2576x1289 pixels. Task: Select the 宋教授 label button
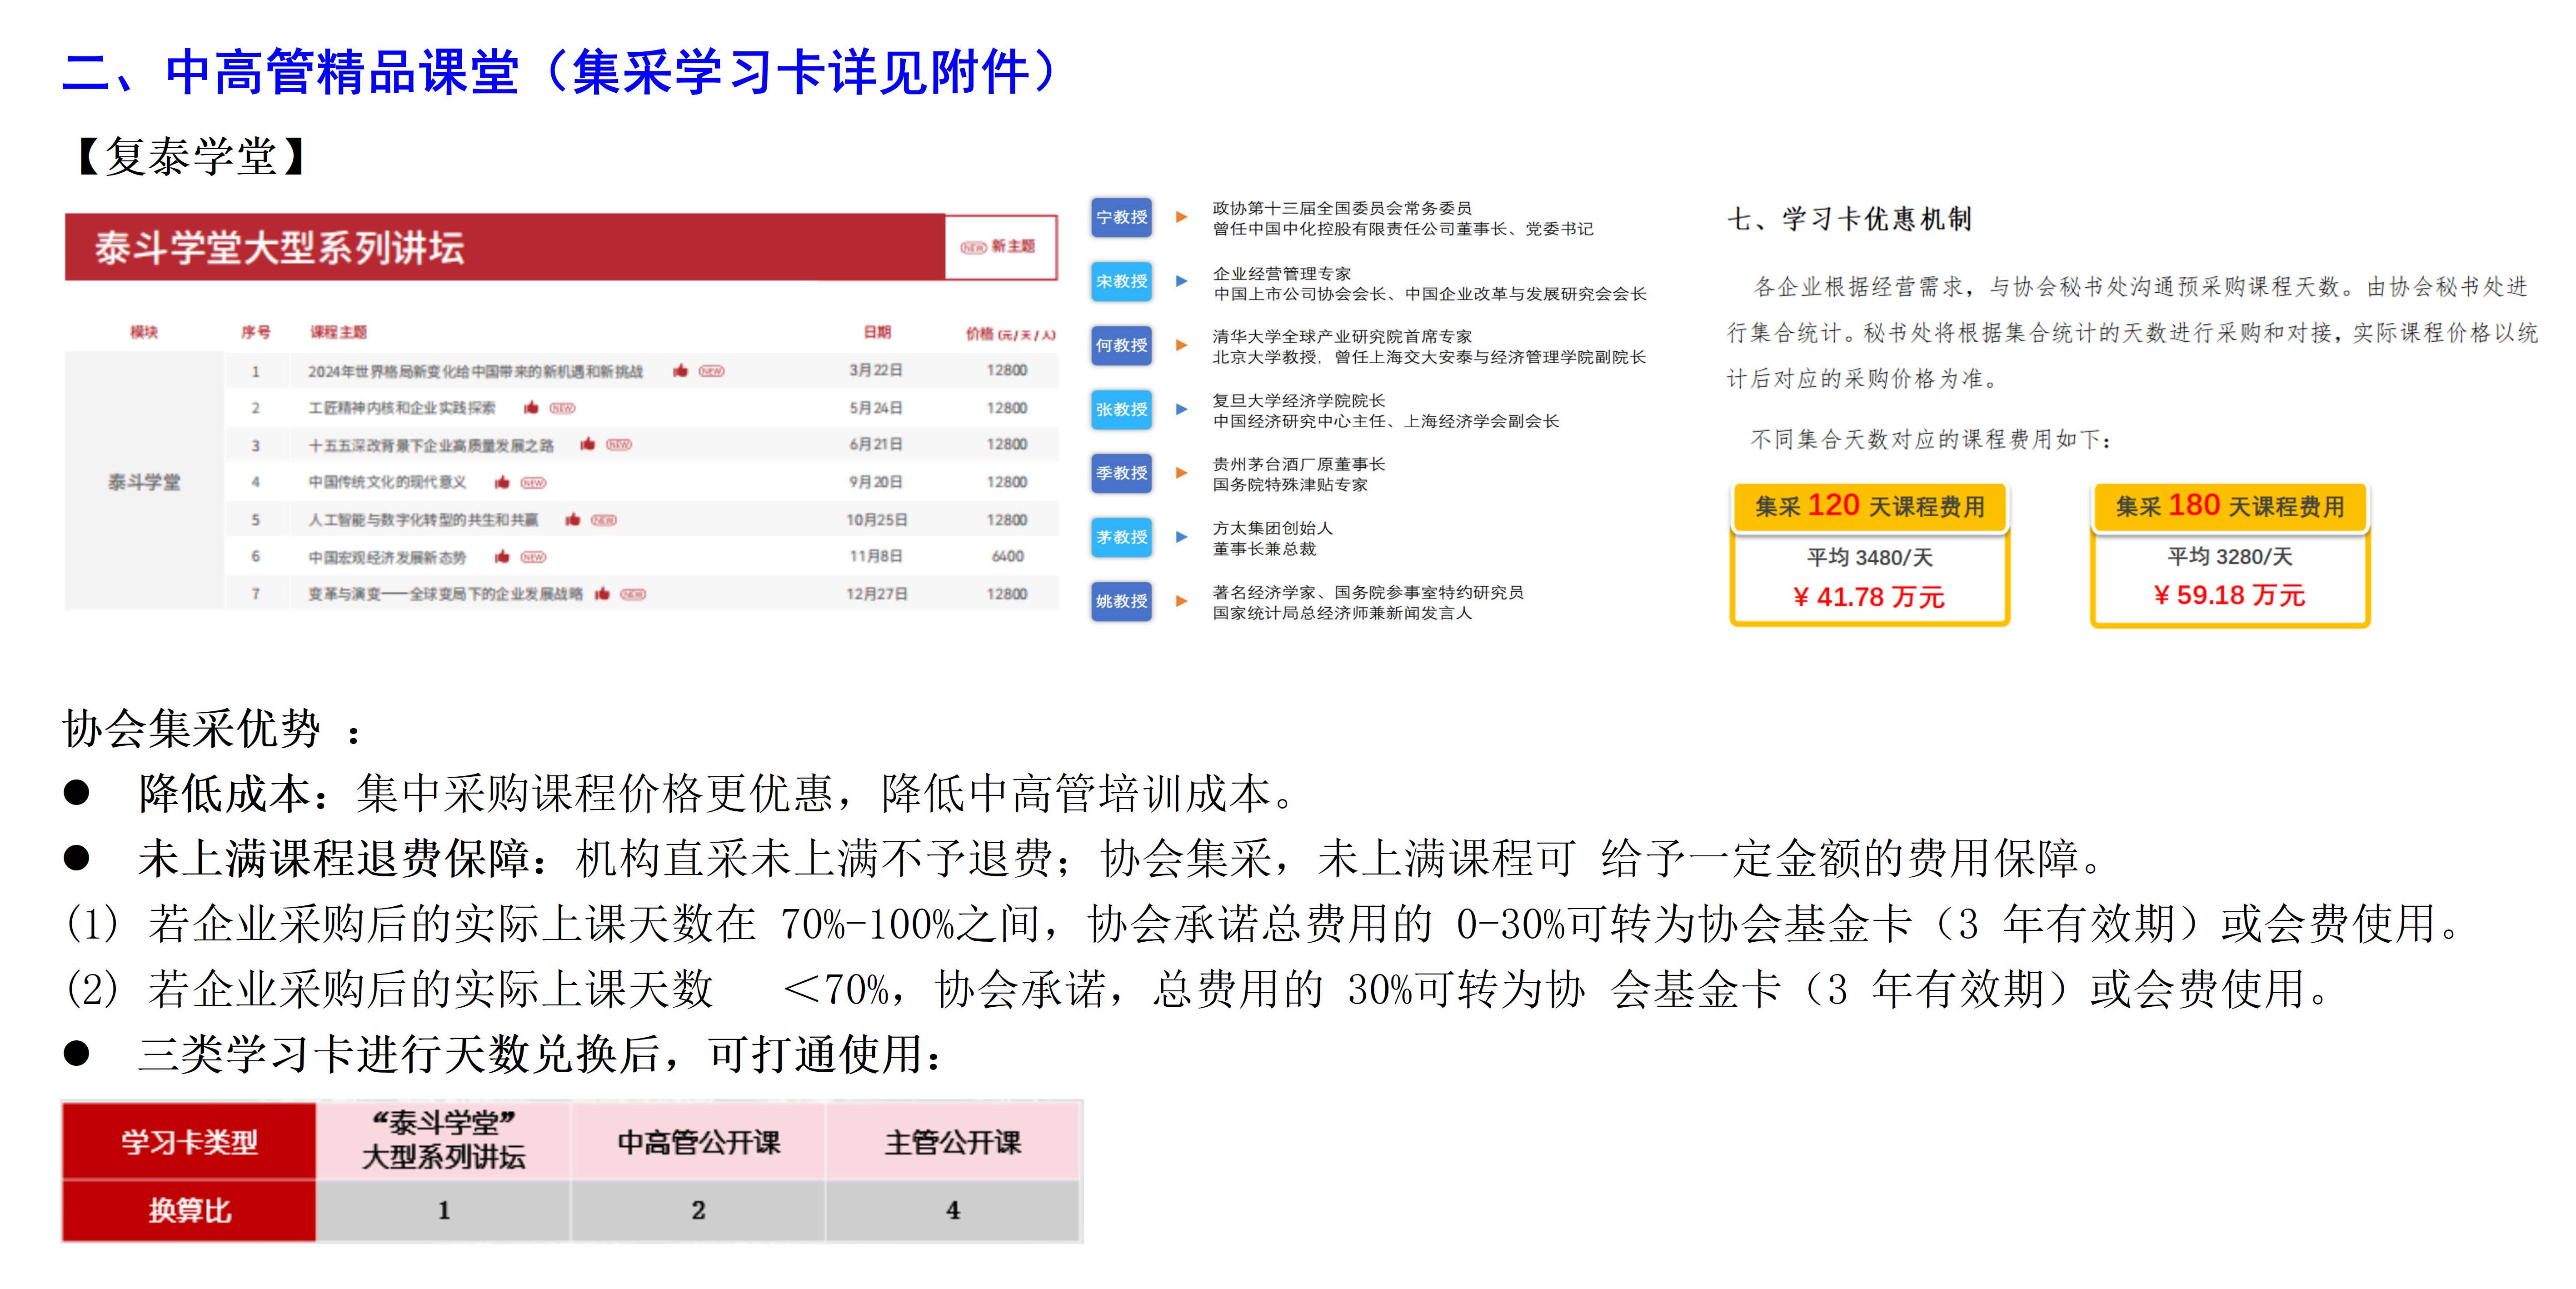[x=1121, y=281]
